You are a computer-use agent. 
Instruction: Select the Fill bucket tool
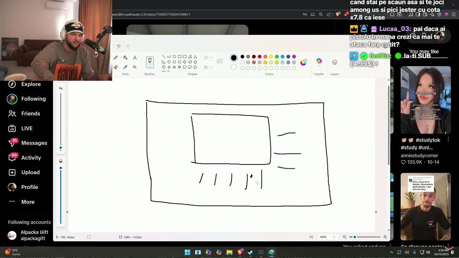pos(125,58)
